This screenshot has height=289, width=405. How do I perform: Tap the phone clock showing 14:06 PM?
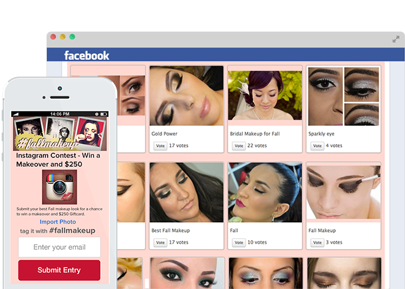[60, 114]
